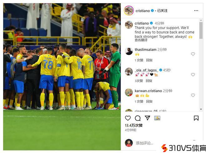Like karwan.cristiano's comment heart
Screen dimensions: 206x153
(193, 95)
